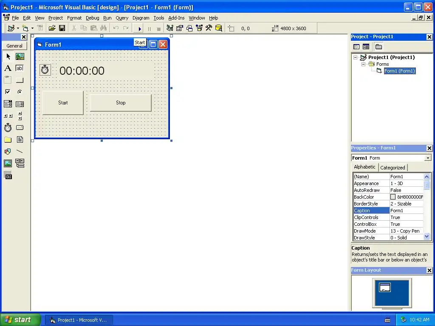
Task: Select the CheckBox control tool
Action: pos(8,92)
